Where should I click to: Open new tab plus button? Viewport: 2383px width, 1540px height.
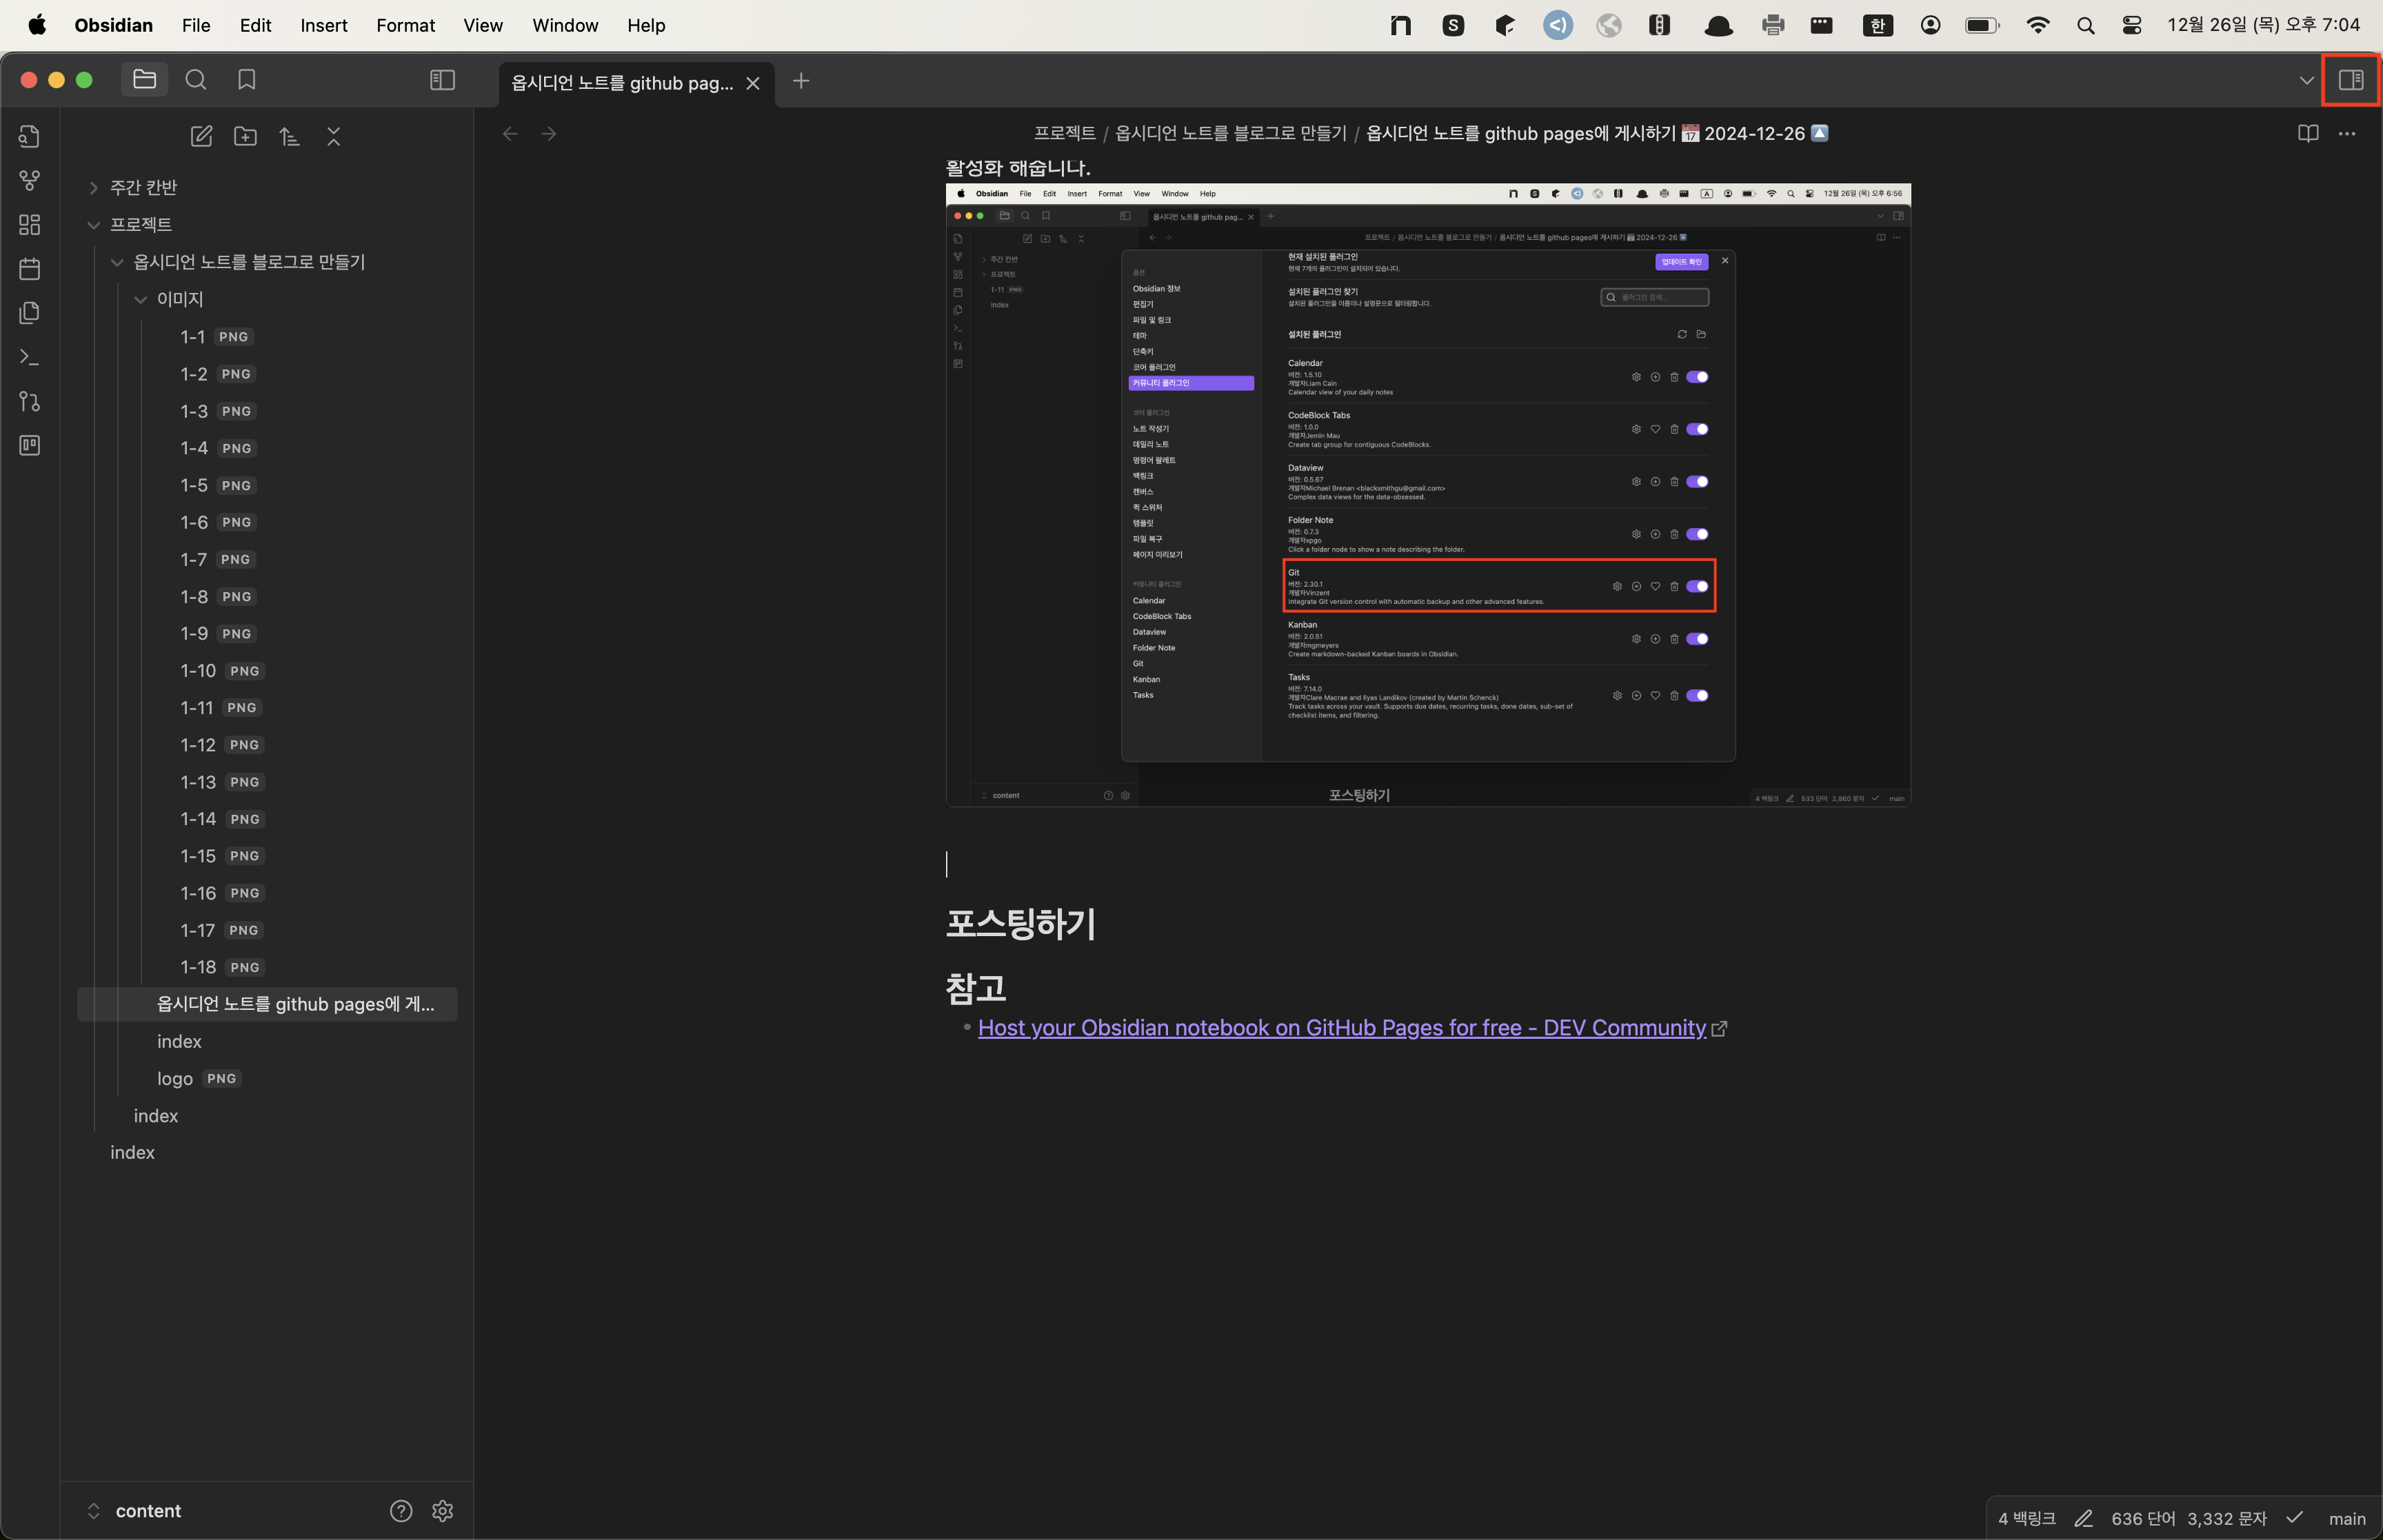tap(801, 81)
